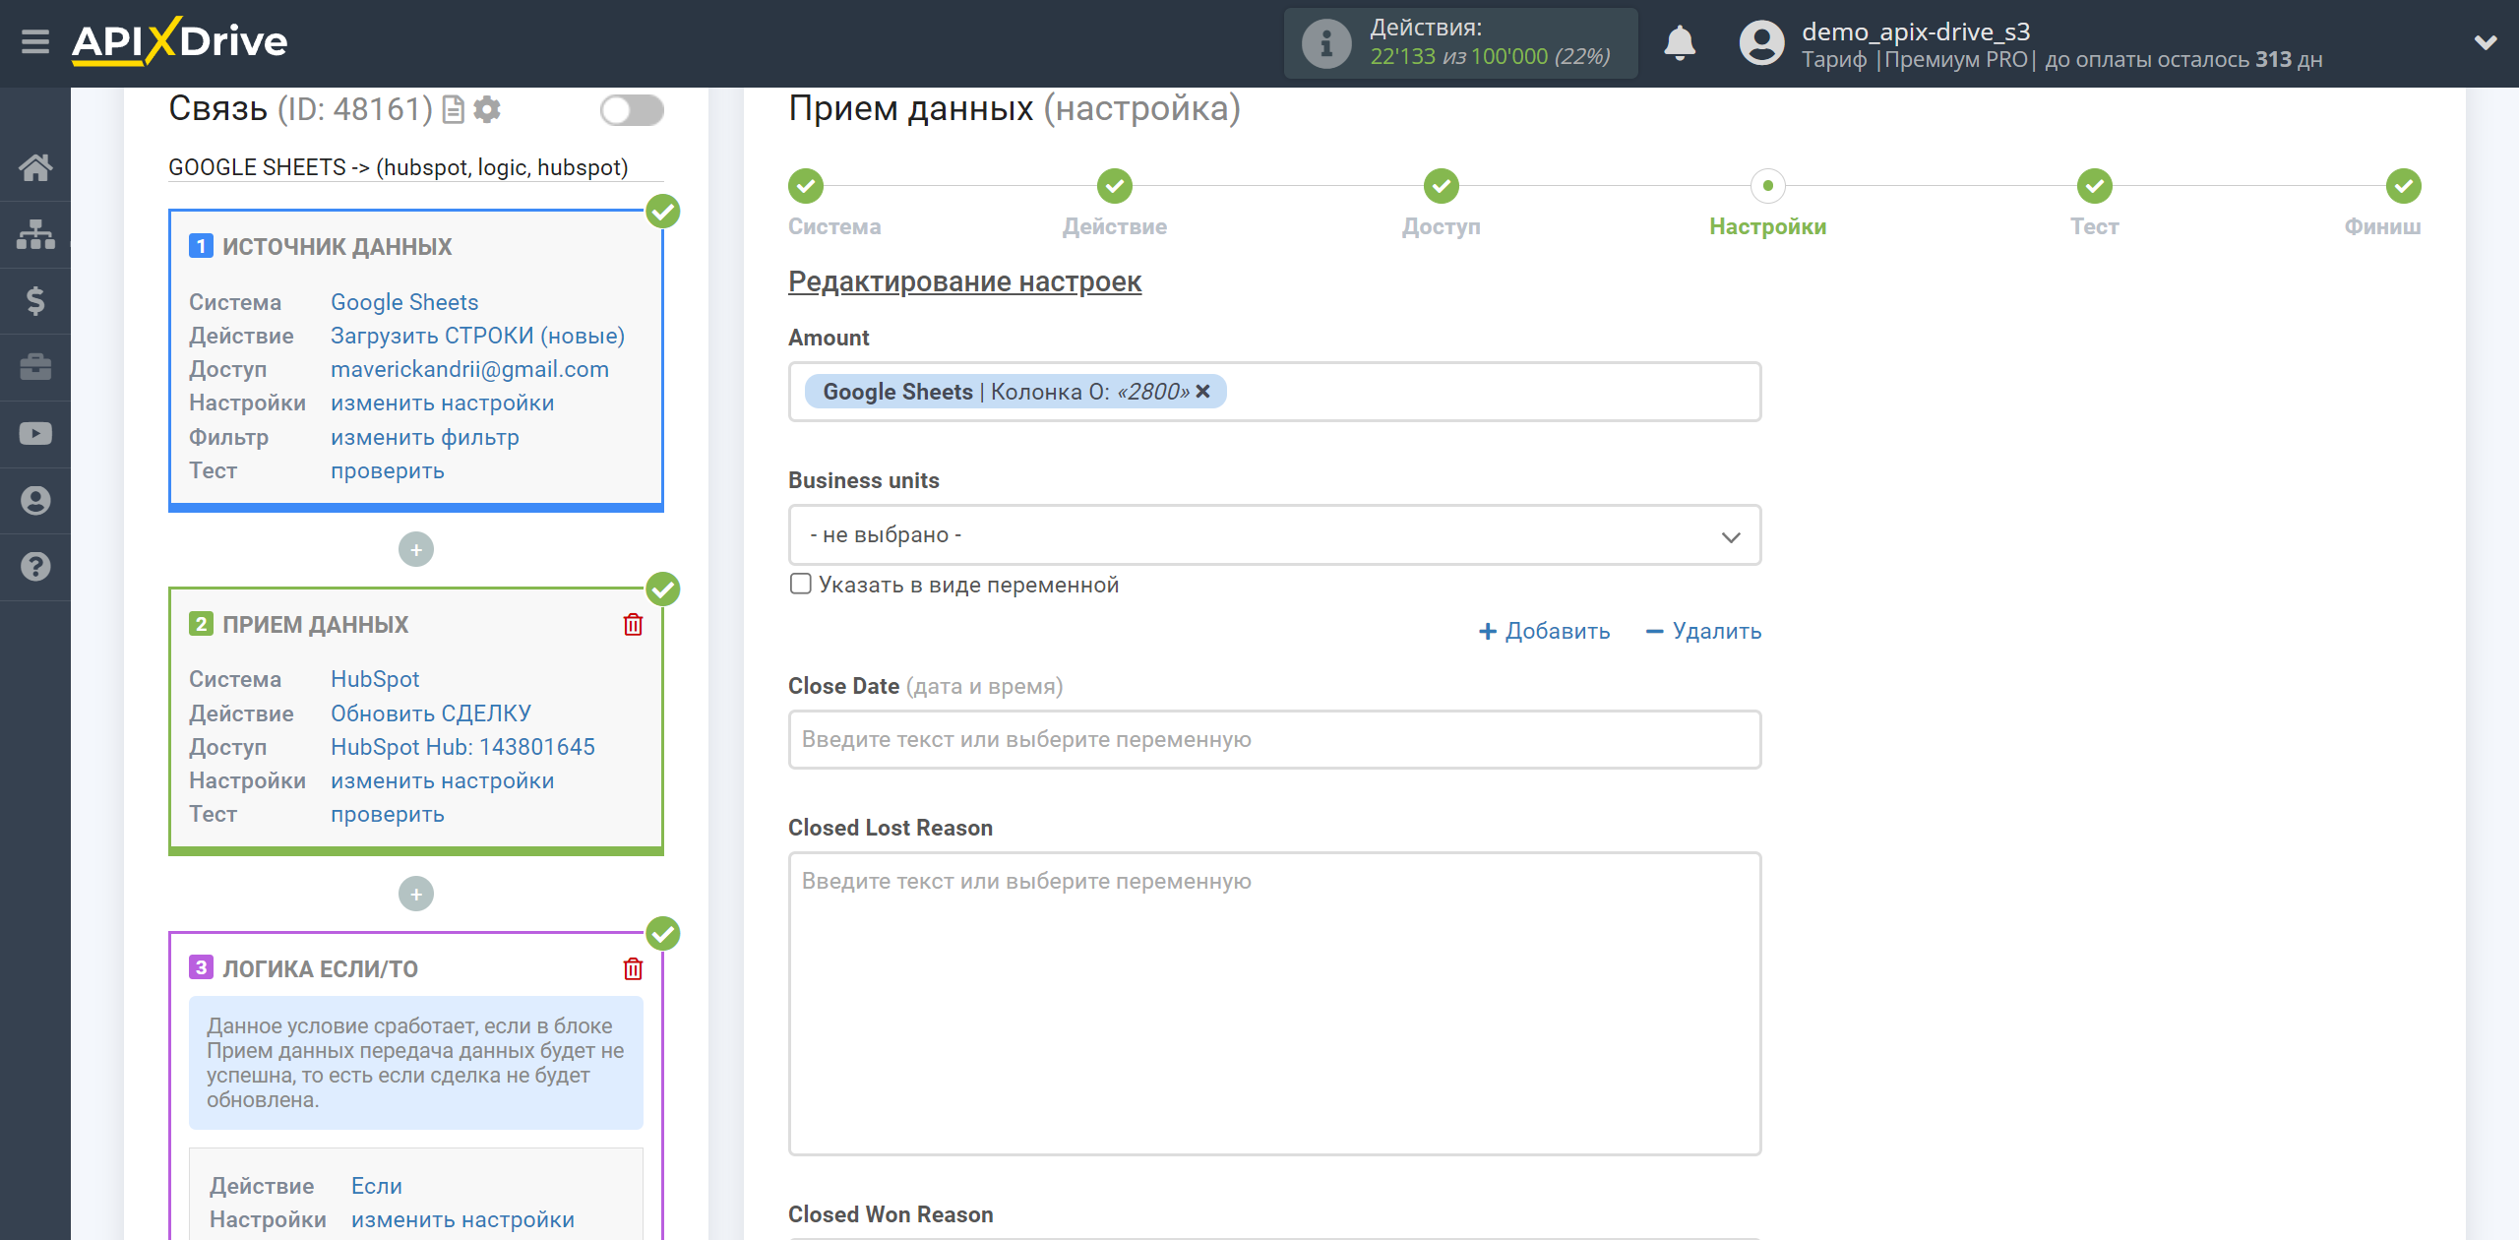This screenshot has height=1240, width=2519.
Task: Click Редактирование настроек heading
Action: [964, 281]
